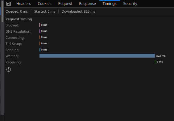Click the 'Queued: 0 ms' text
Image resolution: width=174 pixels, height=121 pixels.
17,11
